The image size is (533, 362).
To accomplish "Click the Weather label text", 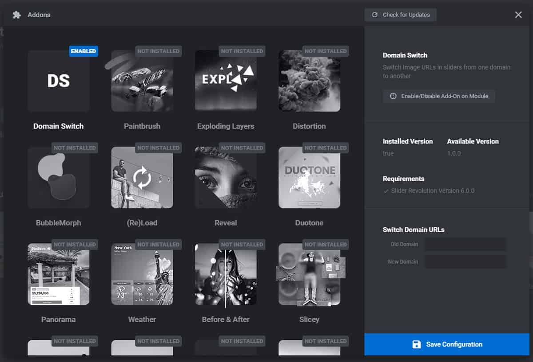I will (142, 319).
